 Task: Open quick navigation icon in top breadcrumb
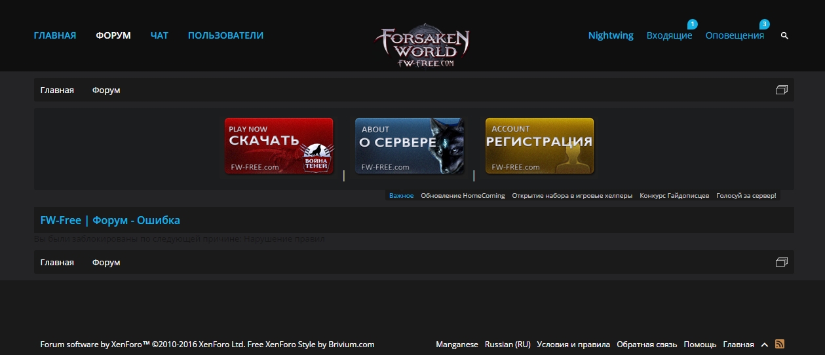[x=781, y=90]
